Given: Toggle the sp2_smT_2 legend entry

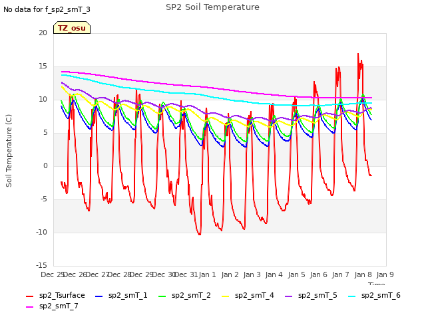Looking at the screenshot, I should tap(184, 295).
